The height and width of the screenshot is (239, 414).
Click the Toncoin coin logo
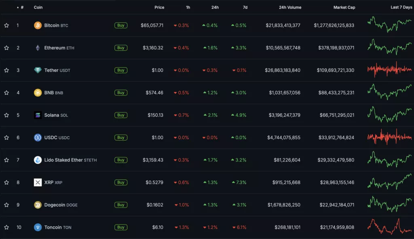(x=38, y=227)
